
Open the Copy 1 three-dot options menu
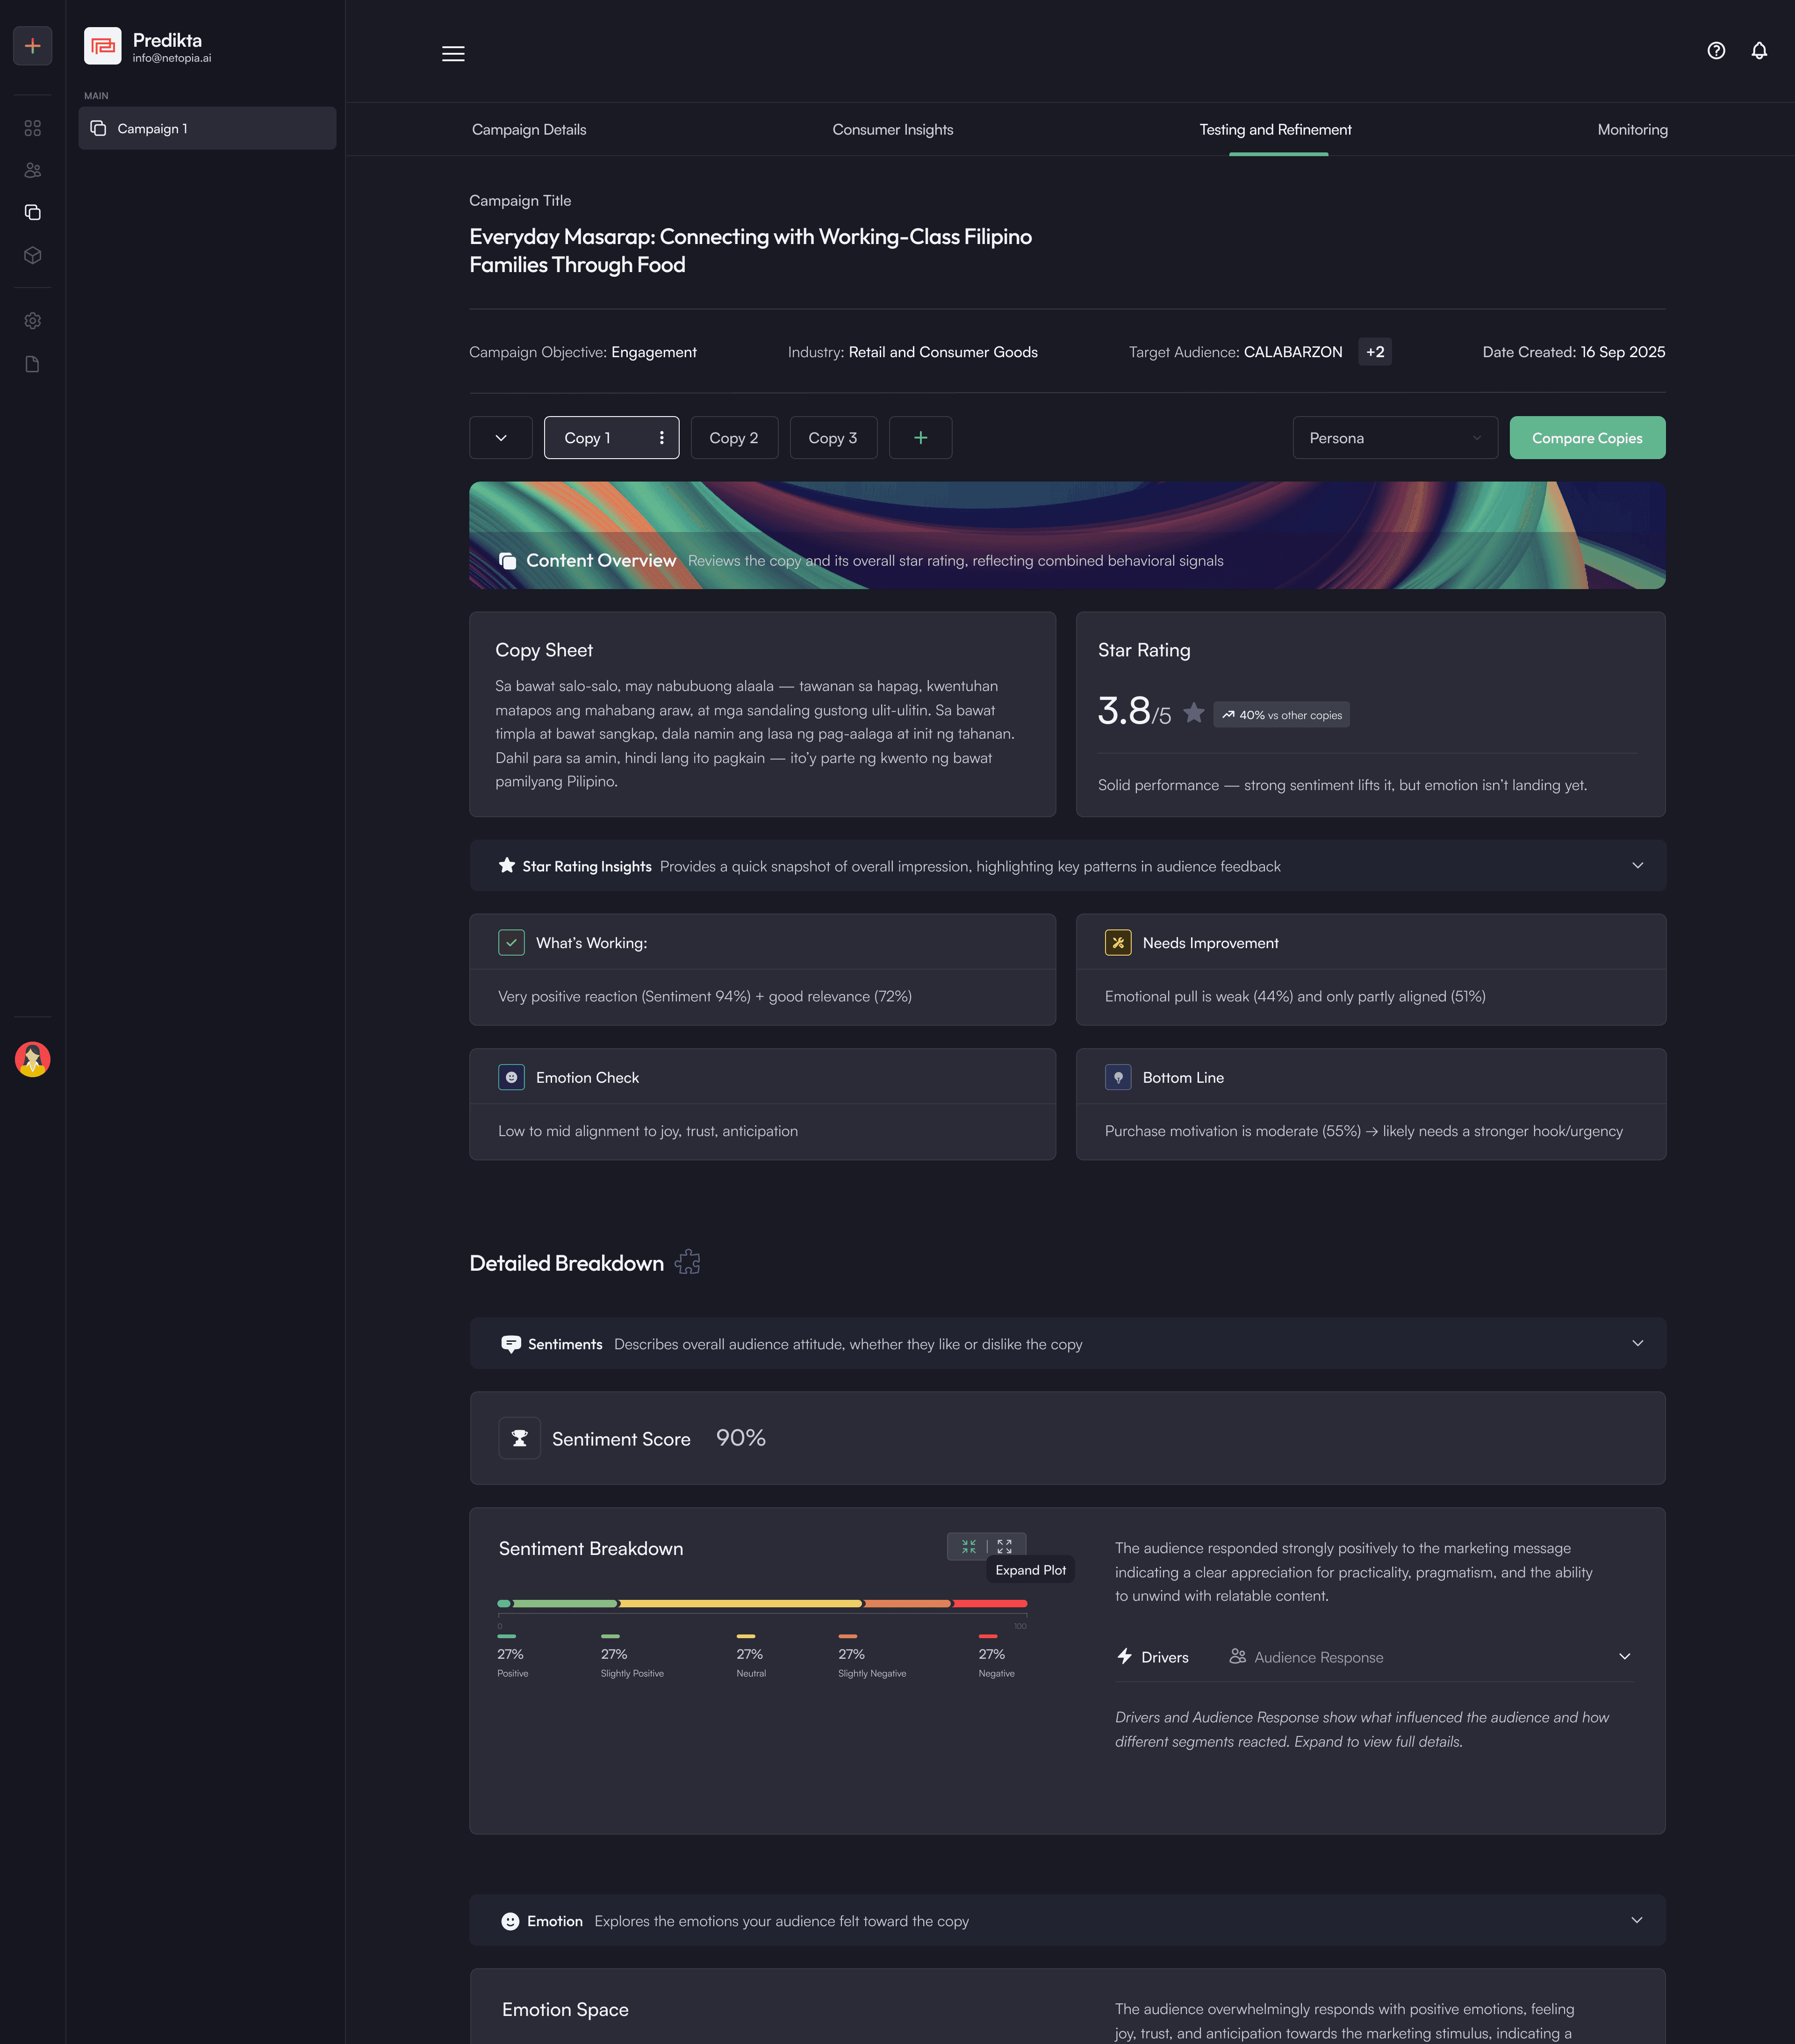[x=661, y=438]
